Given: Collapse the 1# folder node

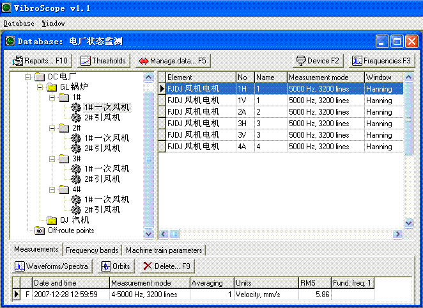Looking at the screenshot, I should click(52, 97).
